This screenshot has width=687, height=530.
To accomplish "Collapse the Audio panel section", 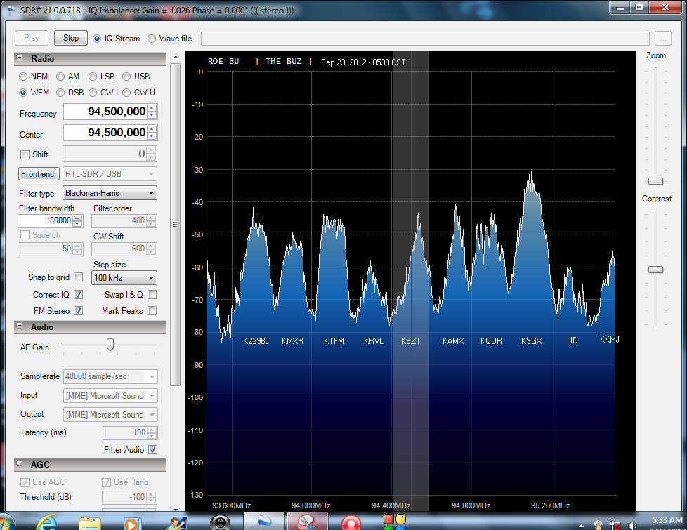I will (x=19, y=326).
